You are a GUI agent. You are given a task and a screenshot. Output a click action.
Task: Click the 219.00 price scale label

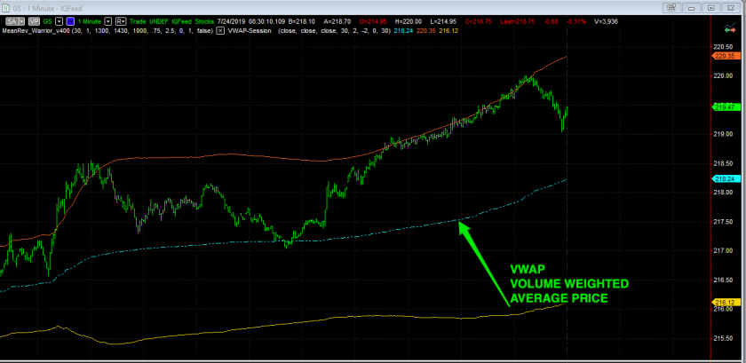tap(723, 134)
